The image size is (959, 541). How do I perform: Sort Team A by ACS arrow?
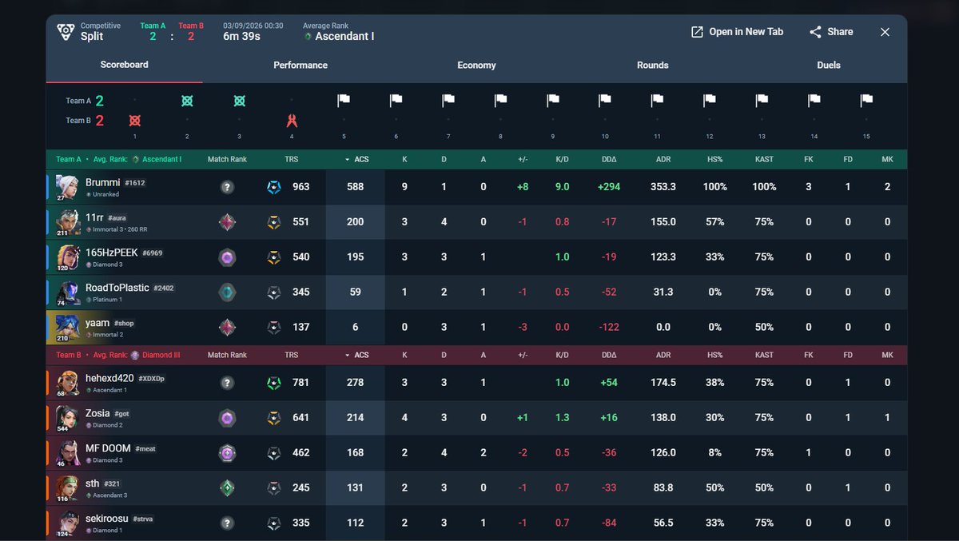point(347,160)
